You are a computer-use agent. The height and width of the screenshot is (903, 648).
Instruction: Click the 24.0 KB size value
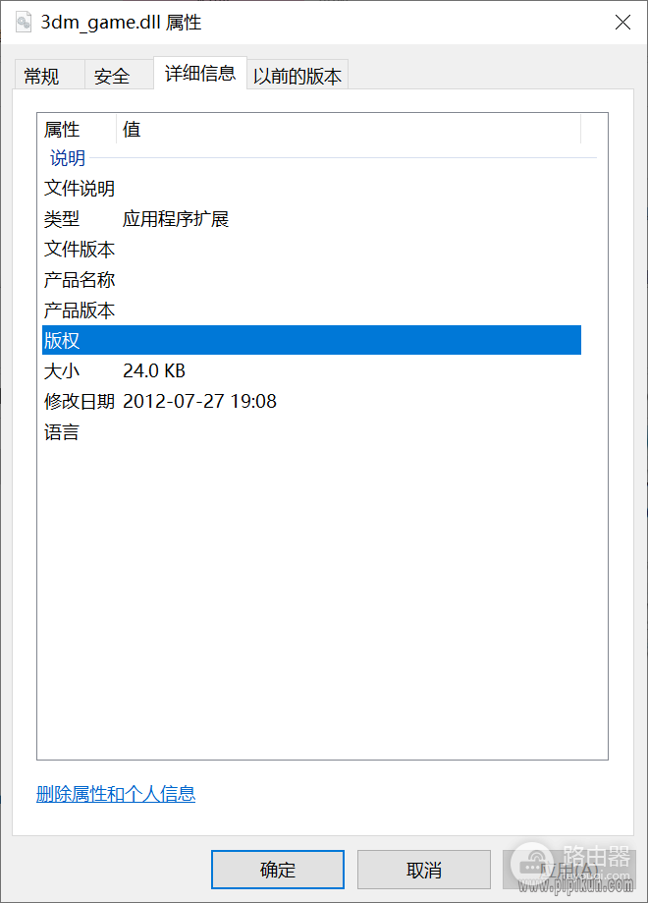[x=154, y=371]
